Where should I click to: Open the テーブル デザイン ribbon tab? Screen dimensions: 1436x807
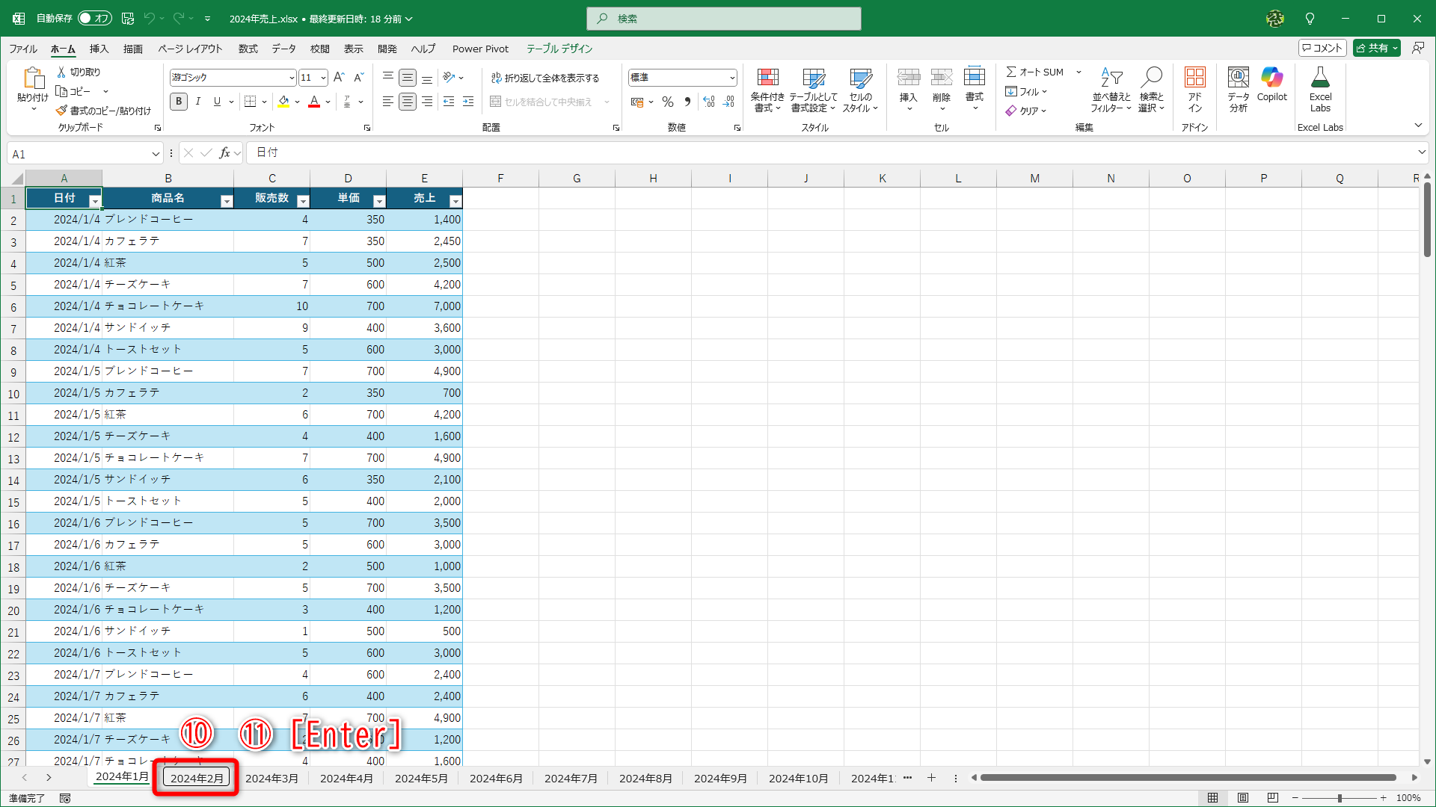tap(559, 49)
